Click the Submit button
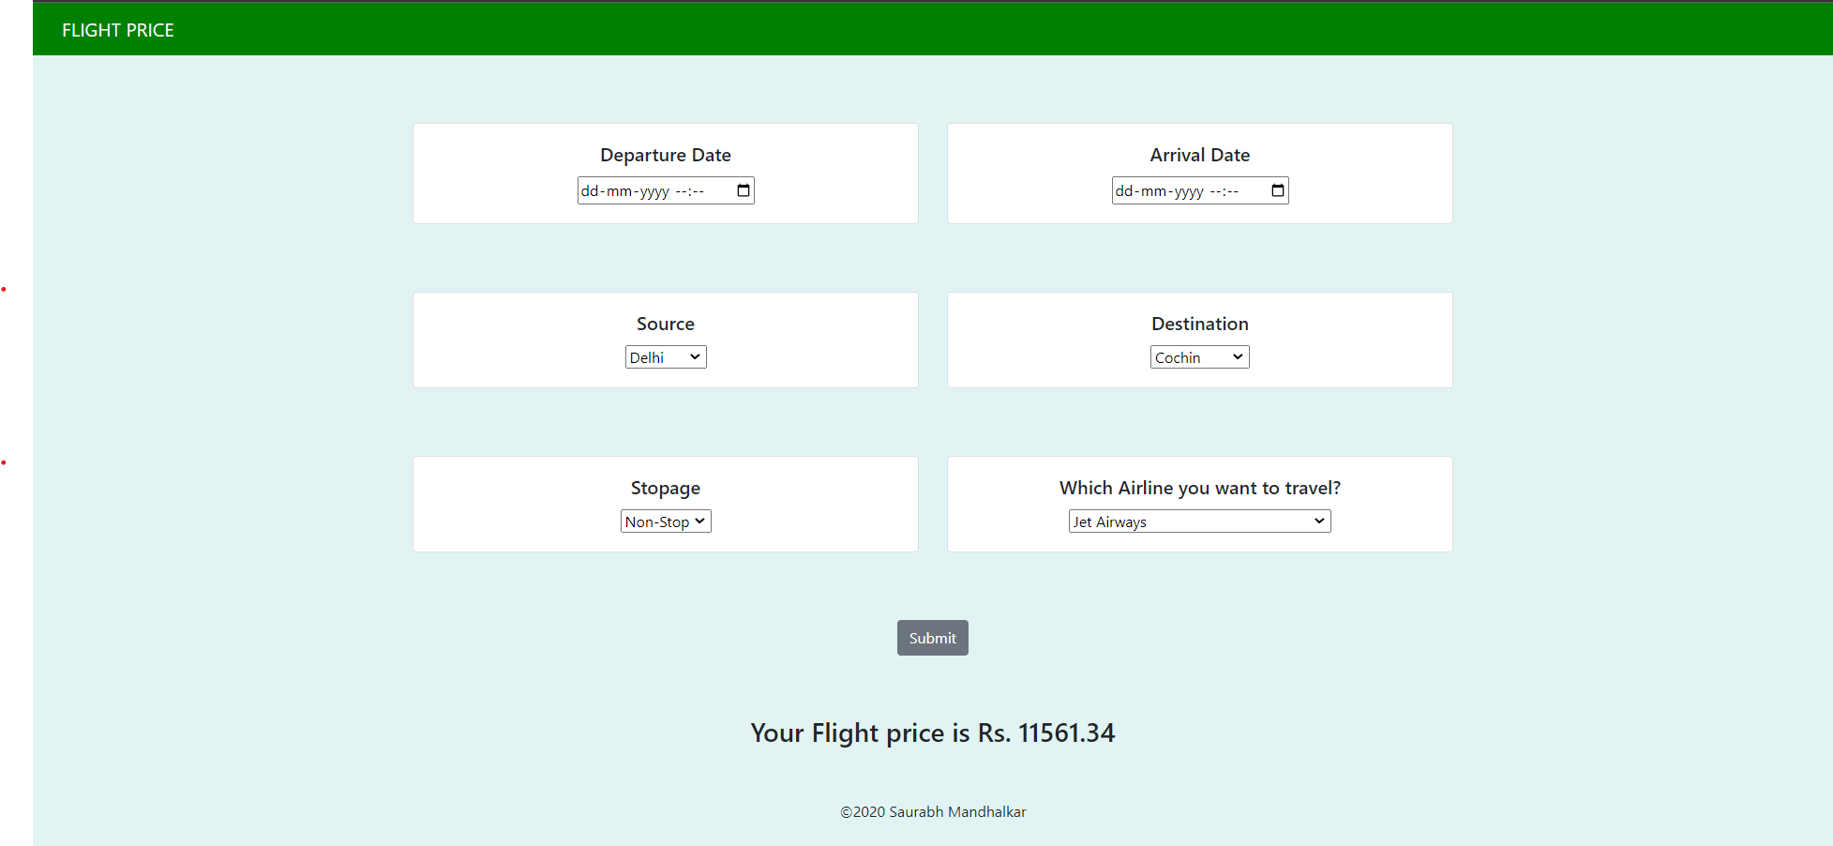 (932, 637)
